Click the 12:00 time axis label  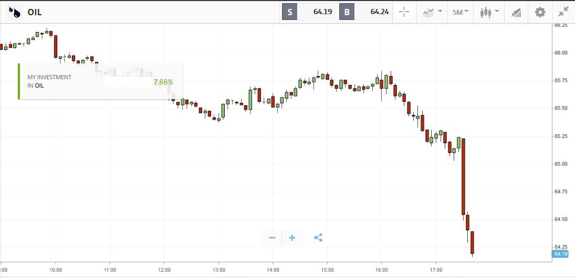click(x=164, y=270)
